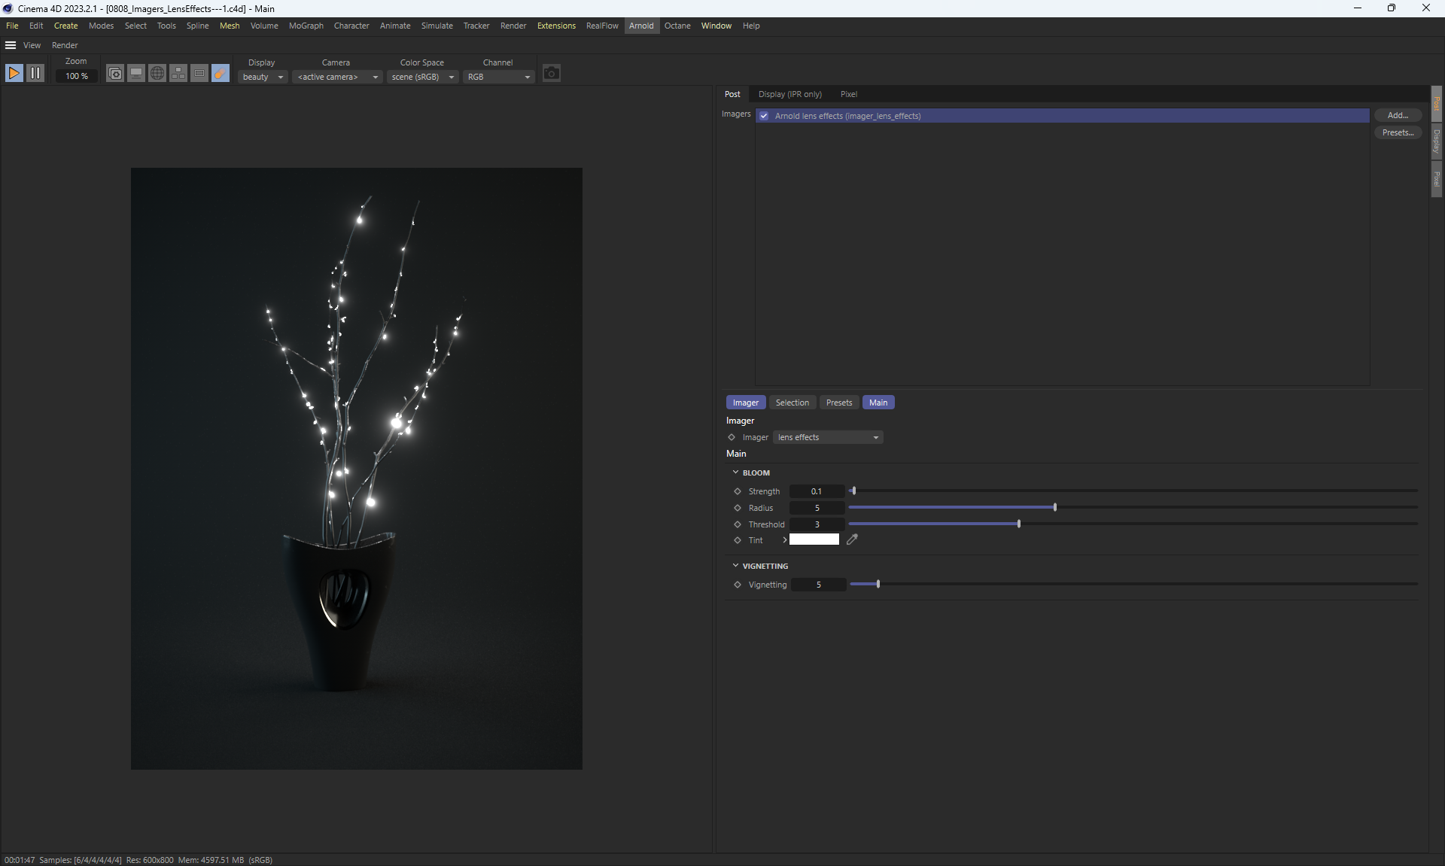The image size is (1445, 866).
Task: Open the Display beauty dropdown
Action: pos(263,77)
